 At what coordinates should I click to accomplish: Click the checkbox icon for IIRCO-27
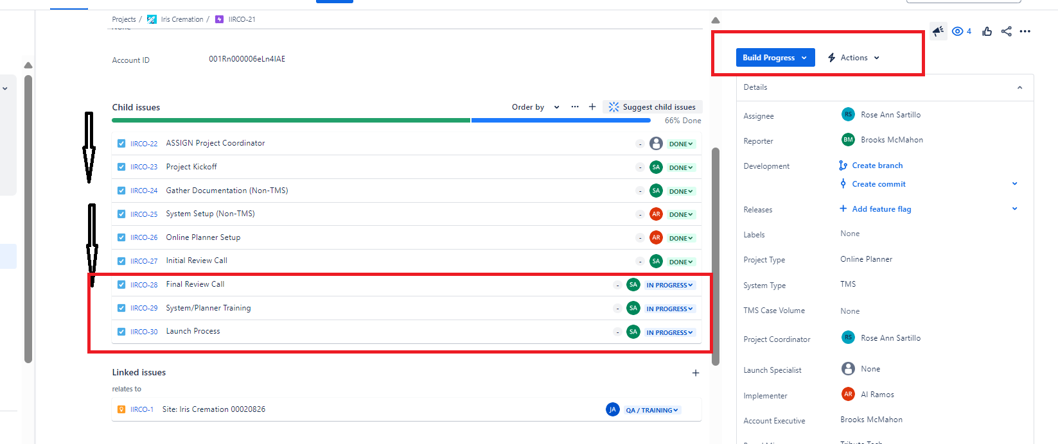click(x=121, y=261)
